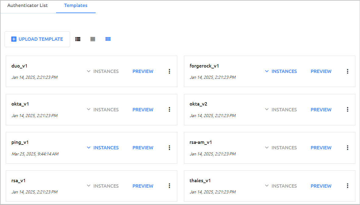360x205 pixels.
Task: Click the plus icon in Upload Template
Action: pos(14,39)
